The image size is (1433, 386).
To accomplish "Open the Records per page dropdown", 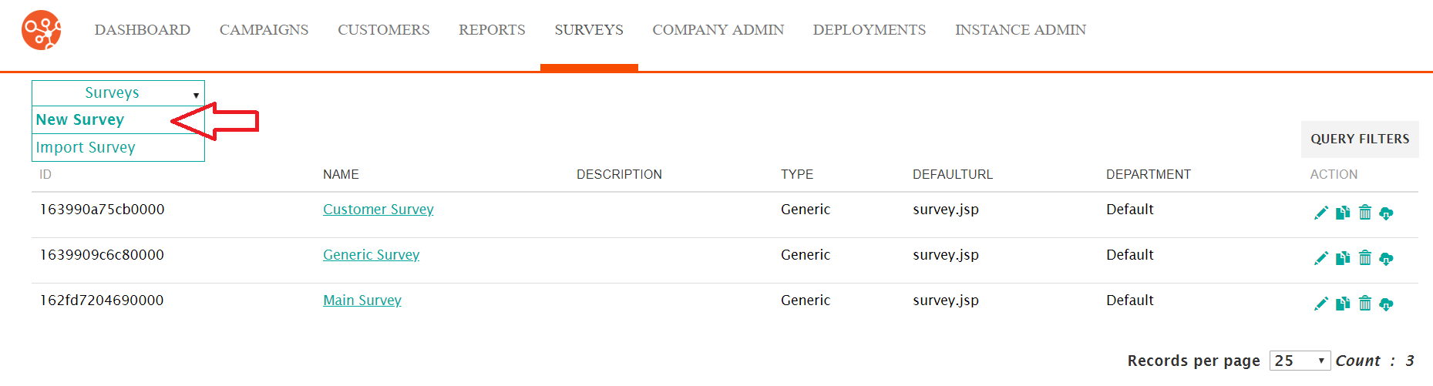I will coord(1299,361).
